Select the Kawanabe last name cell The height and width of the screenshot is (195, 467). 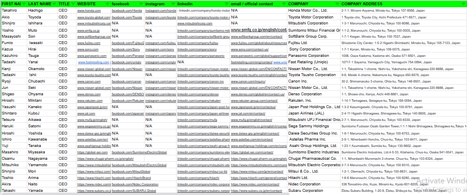click(x=42, y=139)
